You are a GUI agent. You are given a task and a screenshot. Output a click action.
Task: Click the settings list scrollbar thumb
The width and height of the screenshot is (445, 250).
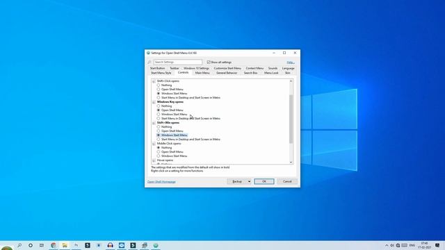[291, 119]
